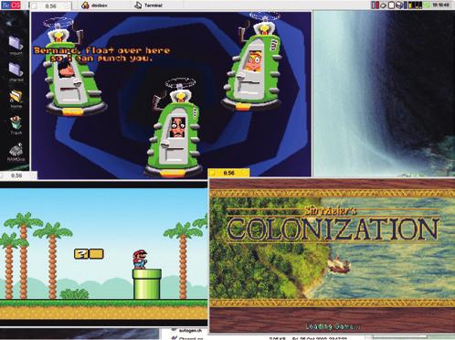Open the shared folder on the desktop

pos(16,72)
